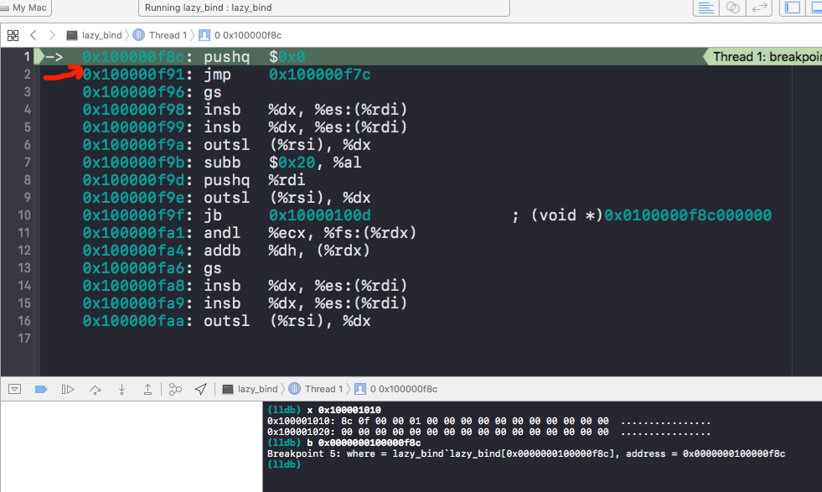Select Thread 1 in the debug bar

[316, 389]
